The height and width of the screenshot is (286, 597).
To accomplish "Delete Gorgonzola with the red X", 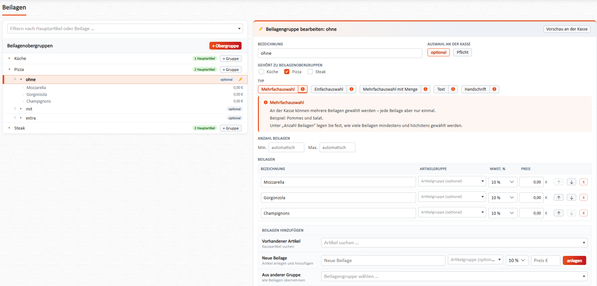I will (584, 198).
